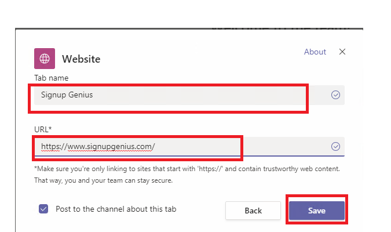Click the 'Post to the channel about this tab' label
Viewport: 391px width, 232px height.
(116, 209)
